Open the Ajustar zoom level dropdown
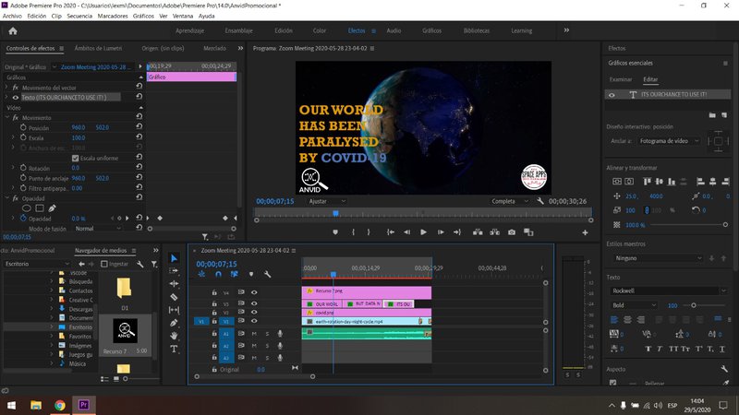The width and height of the screenshot is (739, 415). 327,201
